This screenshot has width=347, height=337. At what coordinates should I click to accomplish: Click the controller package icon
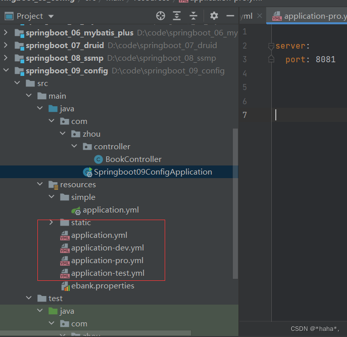pos(87,147)
